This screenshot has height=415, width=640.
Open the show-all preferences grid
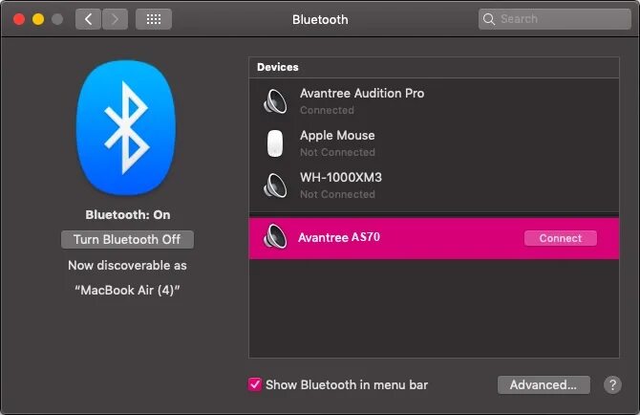154,19
